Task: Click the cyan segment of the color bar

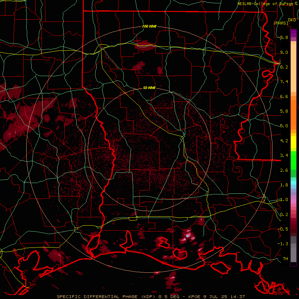Action: [293, 183]
